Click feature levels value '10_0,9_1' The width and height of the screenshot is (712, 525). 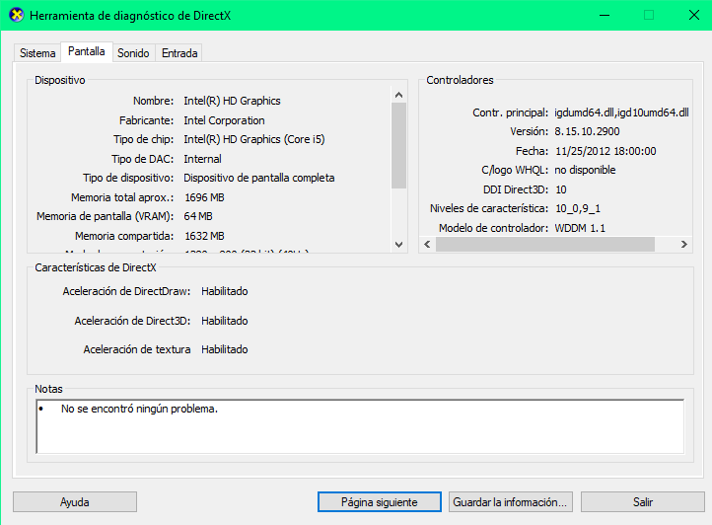578,208
